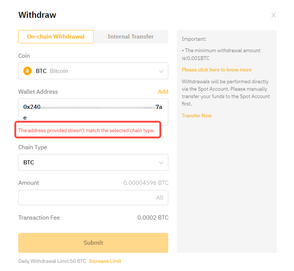Click the available balance 0.00004596 BTC
The height and width of the screenshot is (271, 294).
(146, 183)
